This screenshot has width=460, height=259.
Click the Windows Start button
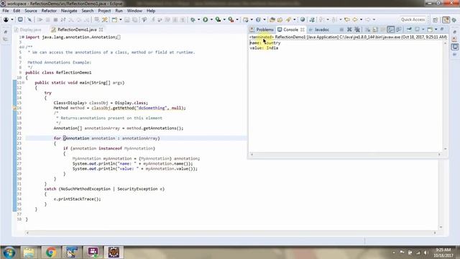pyautogui.click(x=9, y=253)
